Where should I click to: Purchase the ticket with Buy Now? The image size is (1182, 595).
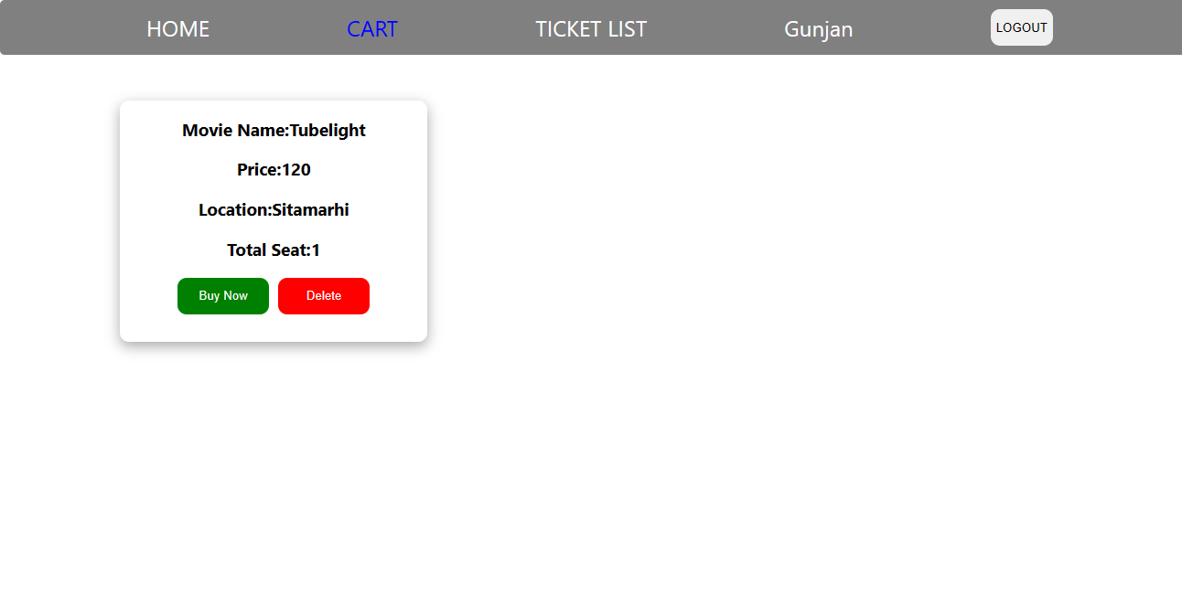pos(223,295)
